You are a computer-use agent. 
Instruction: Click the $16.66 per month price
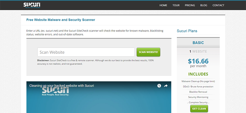198,63
